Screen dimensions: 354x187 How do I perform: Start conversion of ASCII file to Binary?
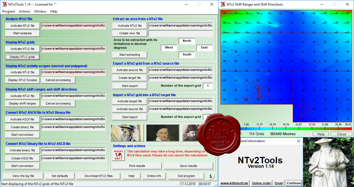[x=22, y=135]
